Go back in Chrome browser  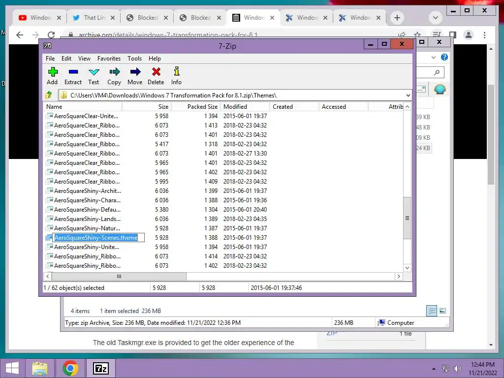(20, 35)
